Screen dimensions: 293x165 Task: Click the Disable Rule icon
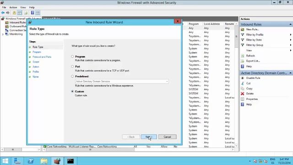click(x=243, y=78)
